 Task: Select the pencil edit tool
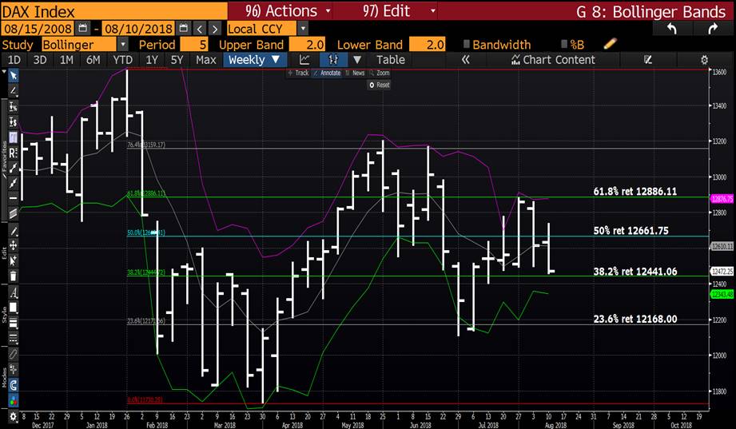13,230
